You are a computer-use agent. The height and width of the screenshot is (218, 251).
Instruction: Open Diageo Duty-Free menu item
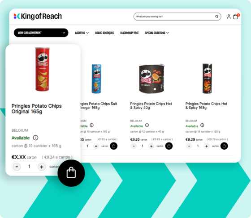pos(130,33)
